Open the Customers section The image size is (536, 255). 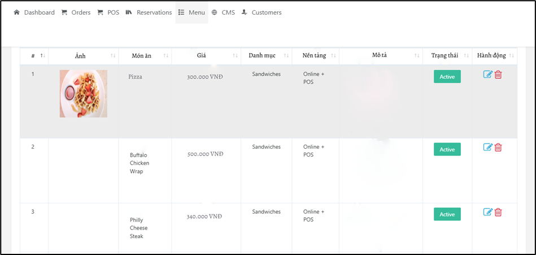click(262, 12)
